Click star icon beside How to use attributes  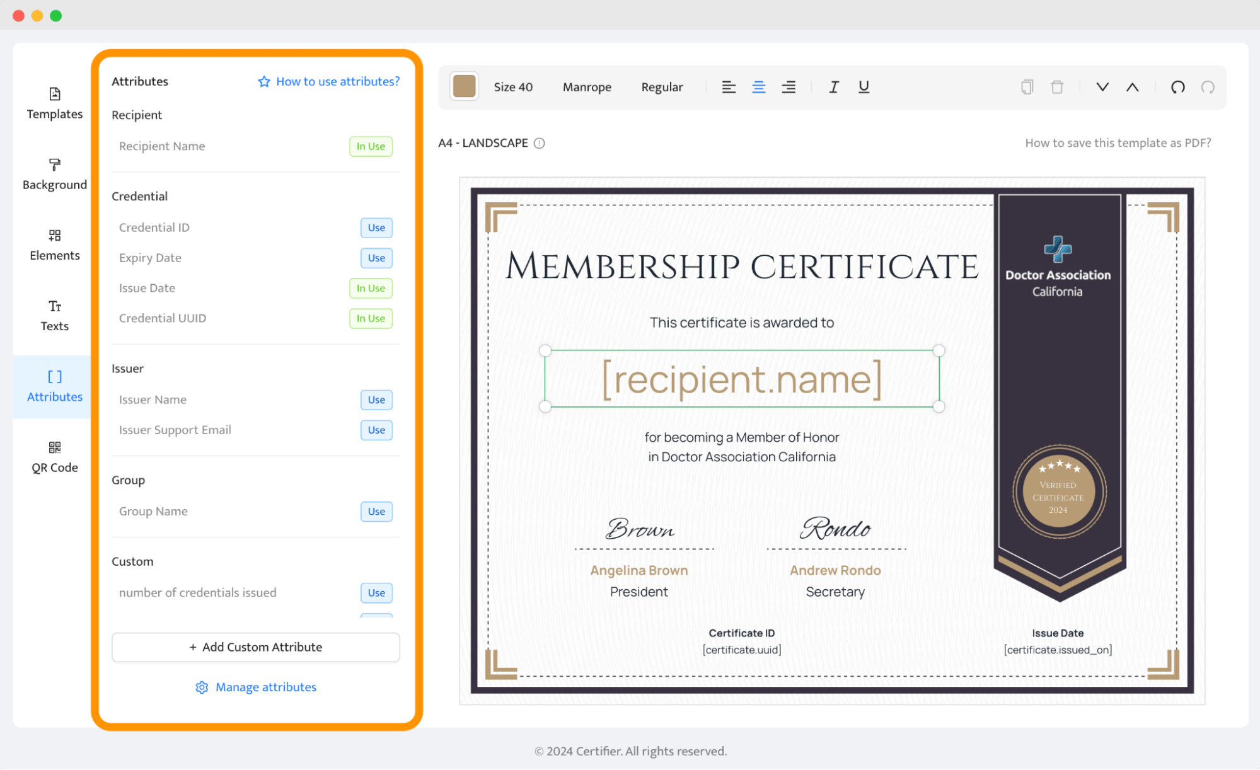pyautogui.click(x=264, y=81)
